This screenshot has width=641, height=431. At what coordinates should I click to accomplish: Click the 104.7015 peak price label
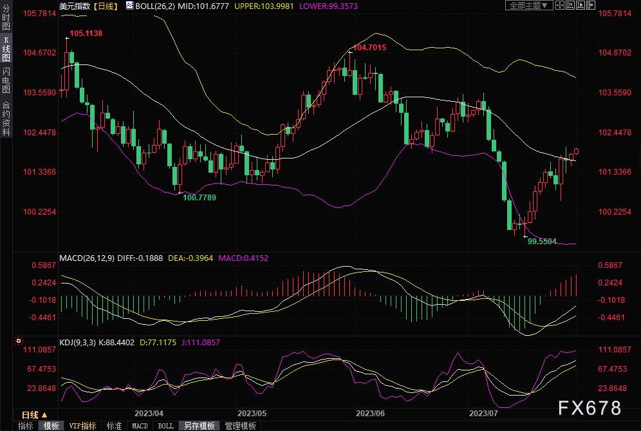click(x=369, y=48)
